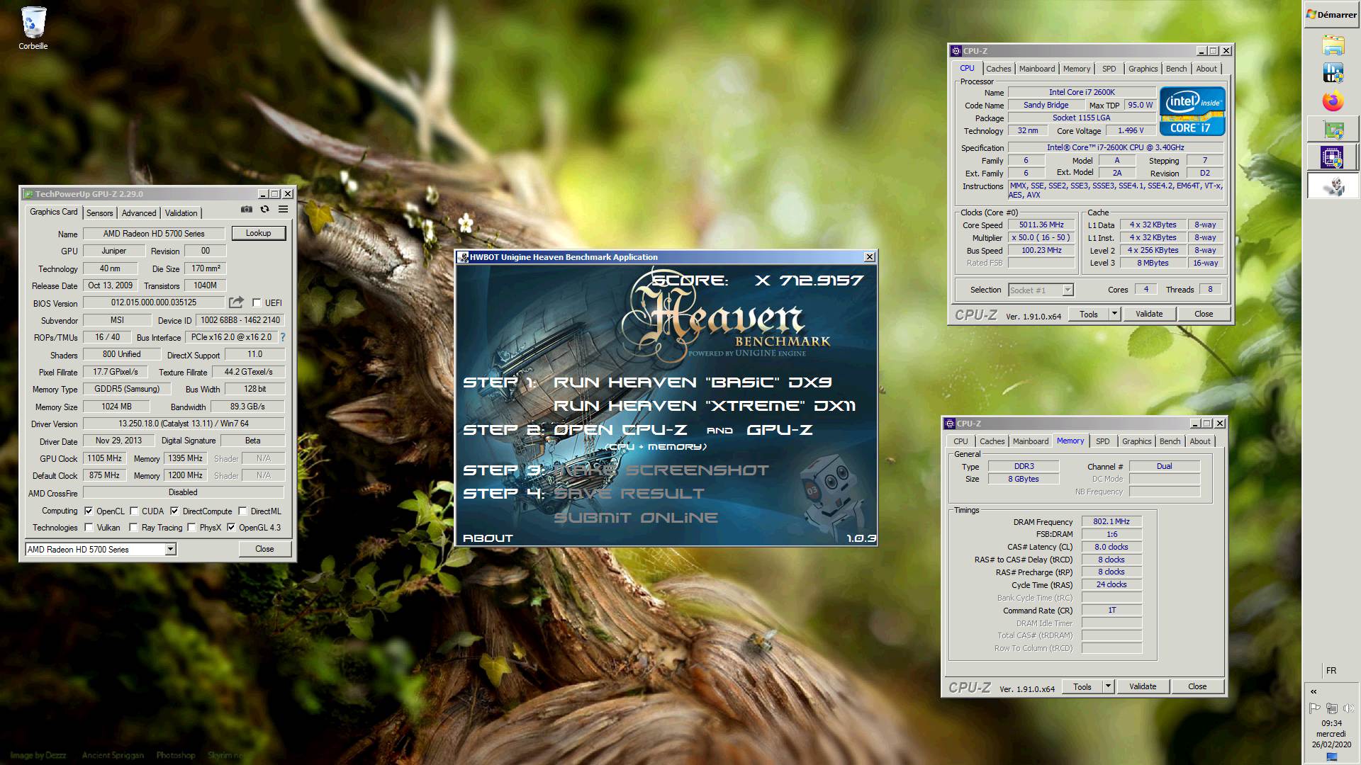Click the Show Desktop icon below the date
Screen dimensions: 1361x765
tap(1332, 757)
